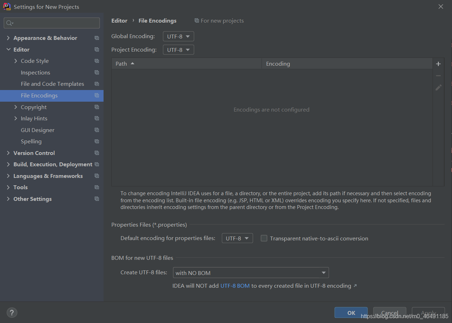Image resolution: width=452 pixels, height=323 pixels.
Task: Click project-level icon next to Appearance & Behavior
Action: point(96,38)
